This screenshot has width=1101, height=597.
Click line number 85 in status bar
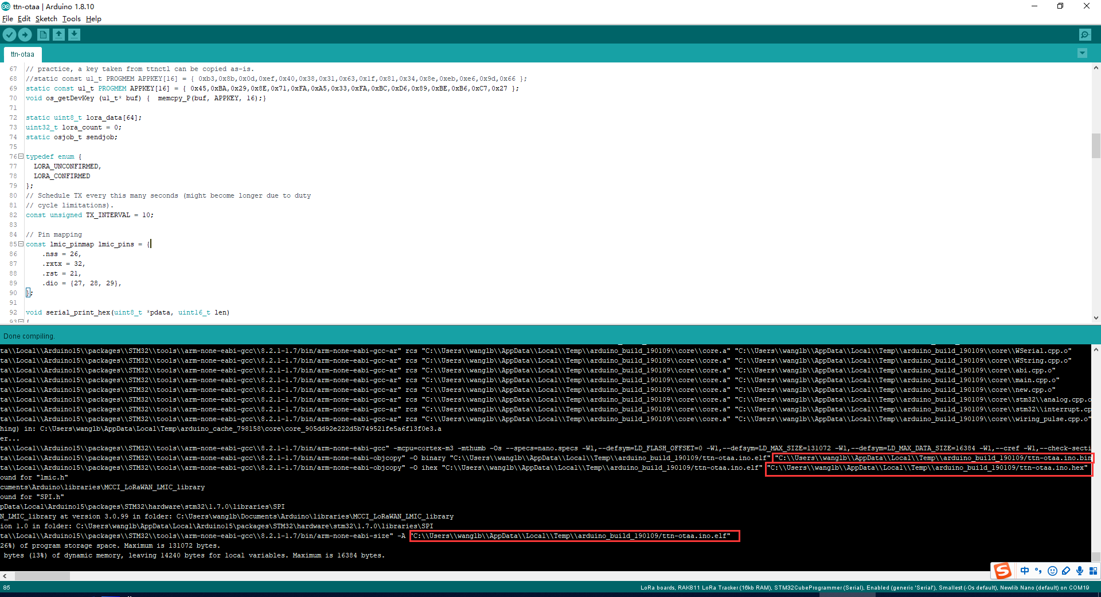click(x=7, y=587)
